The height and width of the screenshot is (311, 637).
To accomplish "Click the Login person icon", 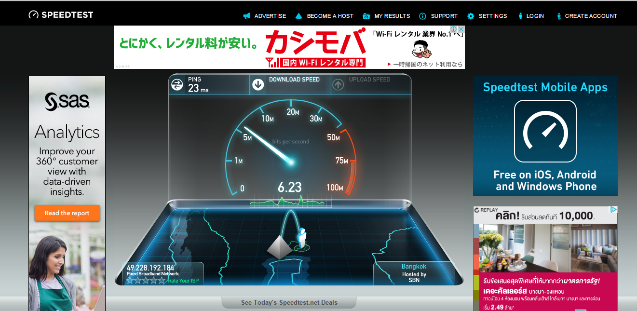I will tap(520, 16).
